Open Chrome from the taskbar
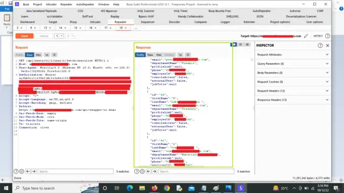This screenshot has width=344, height=193. click(x=167, y=188)
